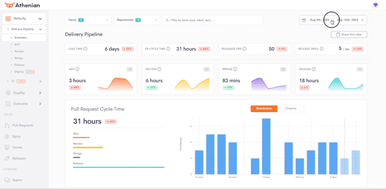Click the Epics icon in sidebar
The width and height of the screenshot is (386, 189).
[x=7, y=136]
